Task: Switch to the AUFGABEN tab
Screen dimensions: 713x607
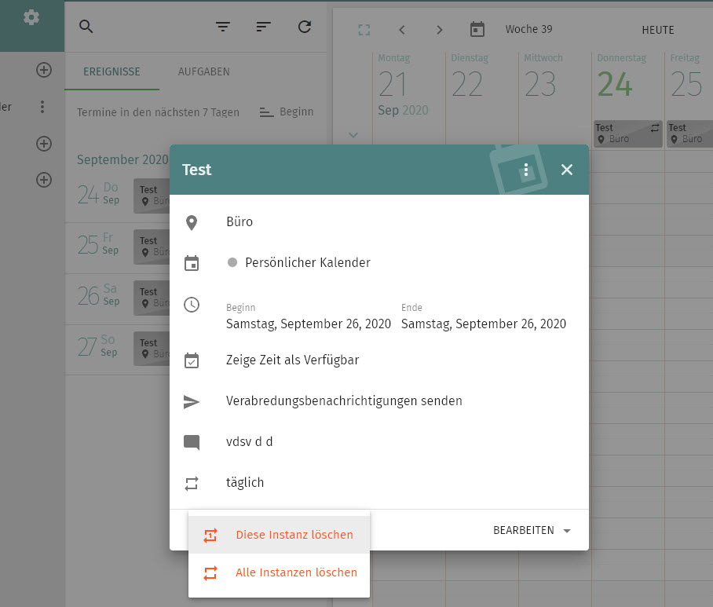Action: [x=203, y=71]
